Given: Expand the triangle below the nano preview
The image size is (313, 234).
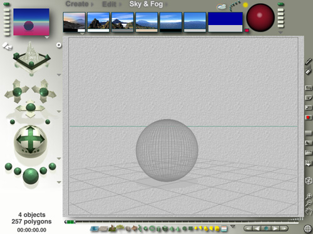Looking at the screenshot, I should [x=47, y=38].
